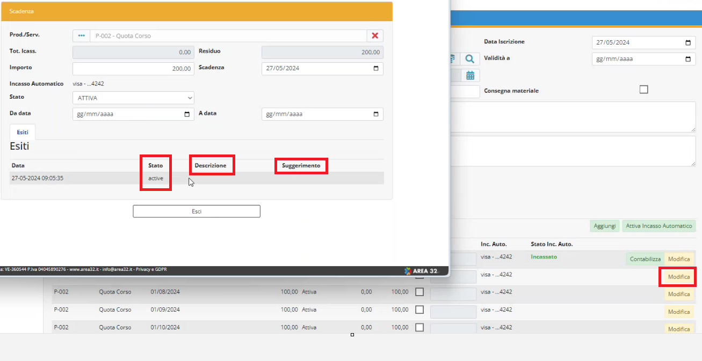This screenshot has height=361, width=702.
Task: Select the blue calendar toolbar icon
Action: pyautogui.click(x=470, y=75)
